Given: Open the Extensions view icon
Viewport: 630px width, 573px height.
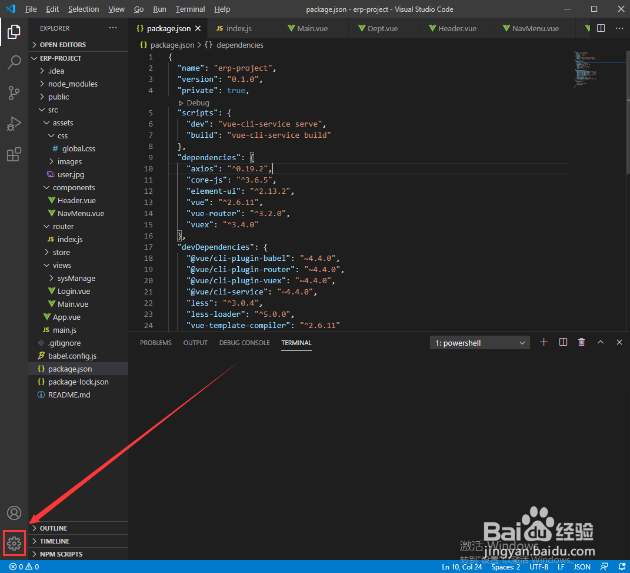Looking at the screenshot, I should coord(14,154).
